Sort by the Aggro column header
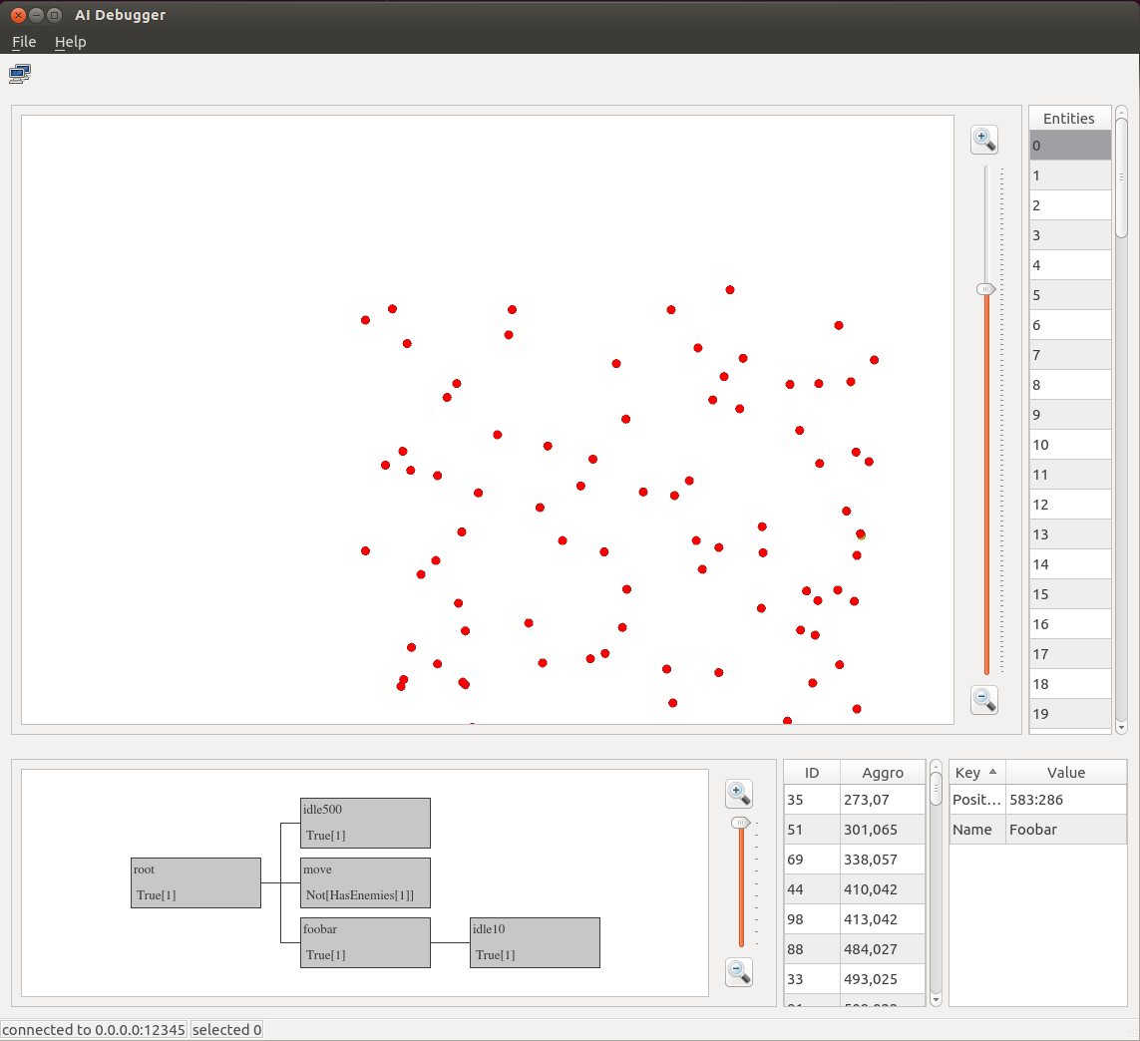 tap(883, 773)
